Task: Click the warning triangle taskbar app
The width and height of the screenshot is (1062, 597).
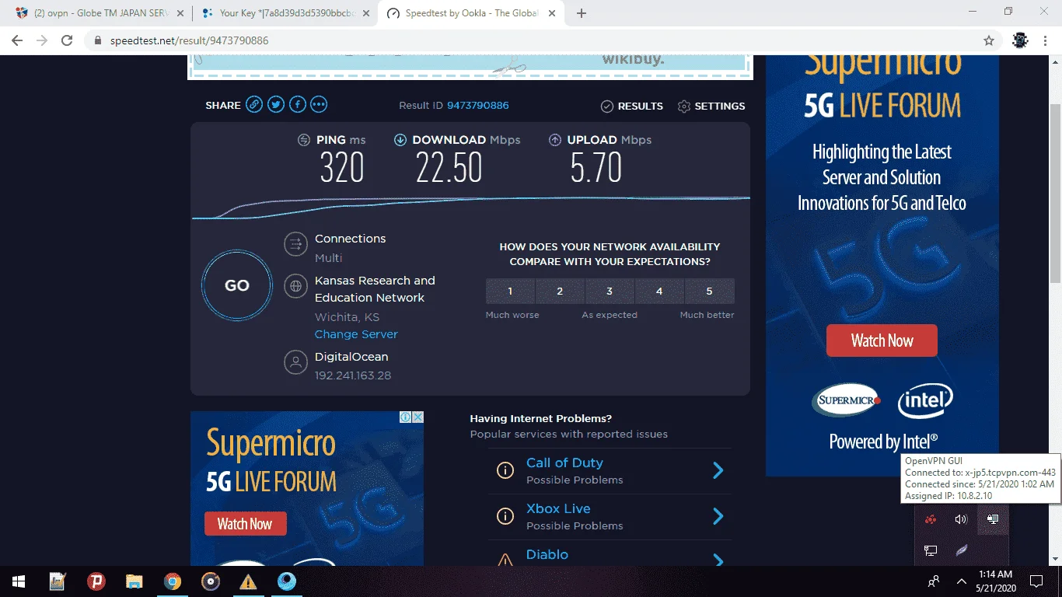Action: tap(248, 581)
